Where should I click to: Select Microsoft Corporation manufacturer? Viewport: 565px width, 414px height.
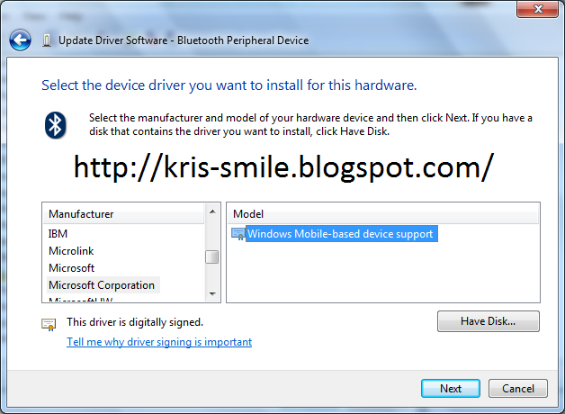(103, 285)
